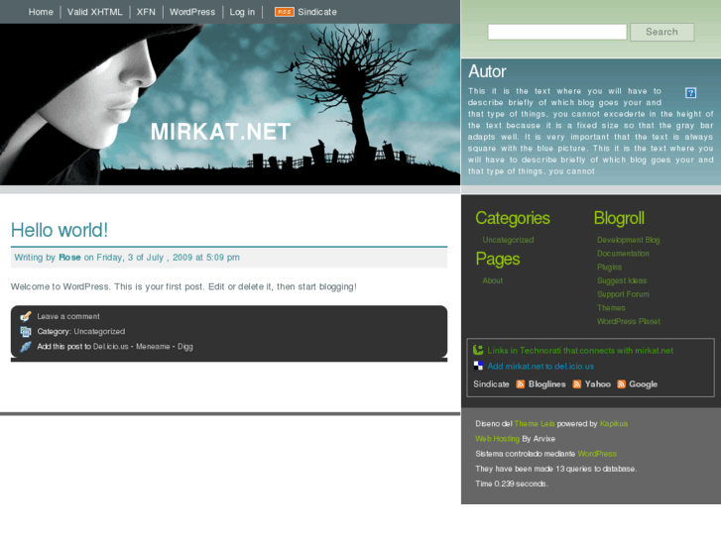Screen dimensions: 721x540
Task: Share post to Meneame
Action: (153, 347)
